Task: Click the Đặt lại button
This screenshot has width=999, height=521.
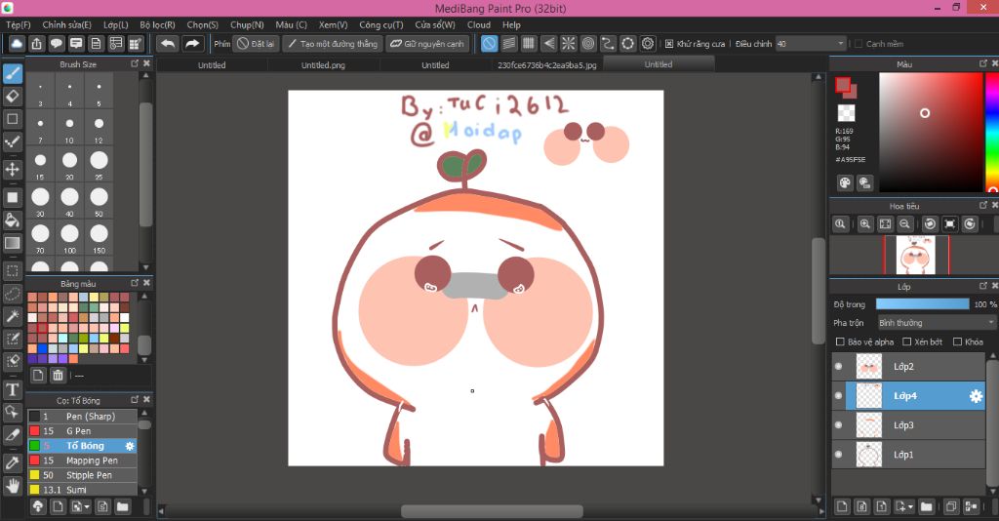Action: [x=256, y=44]
